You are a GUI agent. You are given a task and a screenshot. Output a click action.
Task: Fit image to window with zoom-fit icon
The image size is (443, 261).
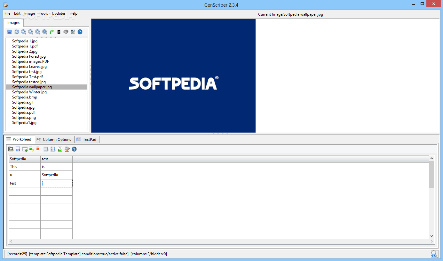(45, 32)
